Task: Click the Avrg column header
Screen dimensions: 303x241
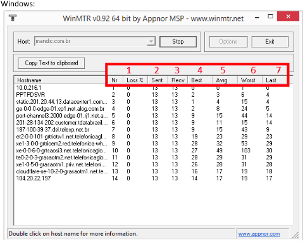Action: [x=225, y=80]
